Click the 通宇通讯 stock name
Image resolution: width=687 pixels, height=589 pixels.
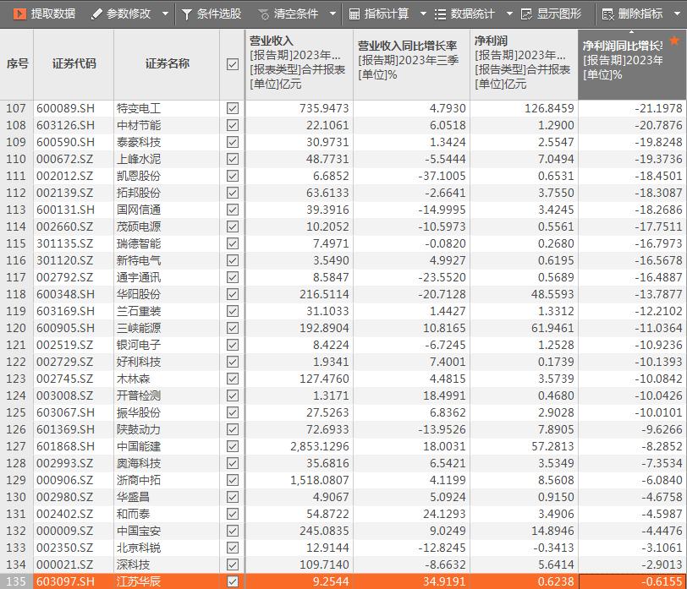139,277
